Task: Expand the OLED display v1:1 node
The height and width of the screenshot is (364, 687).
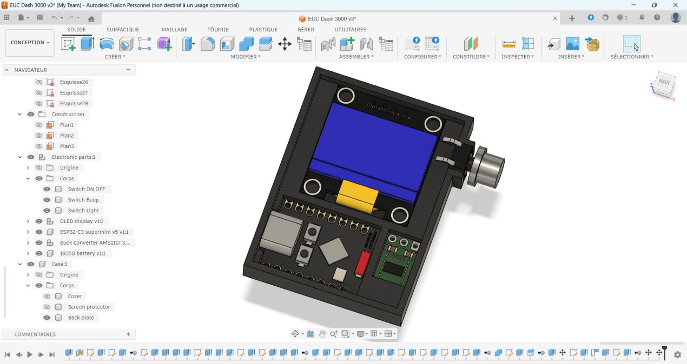Action: click(28, 221)
